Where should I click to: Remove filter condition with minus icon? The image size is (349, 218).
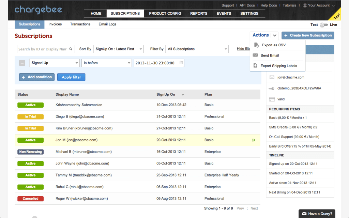(22, 63)
